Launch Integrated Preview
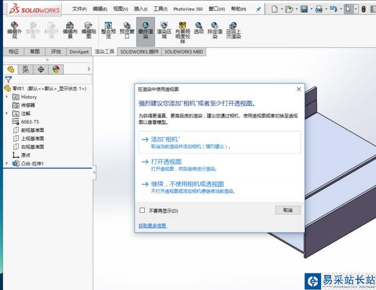The height and width of the screenshot is (290, 376). [109, 30]
